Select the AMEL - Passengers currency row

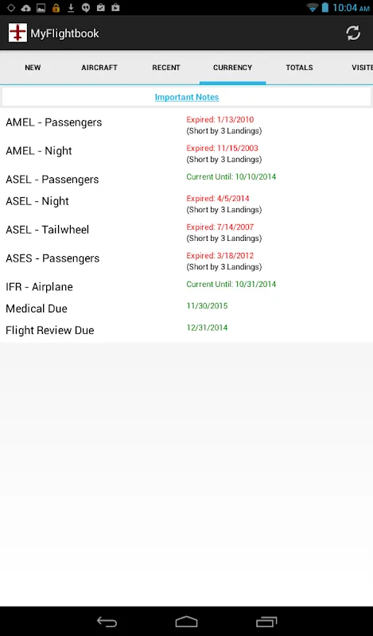[186, 125]
